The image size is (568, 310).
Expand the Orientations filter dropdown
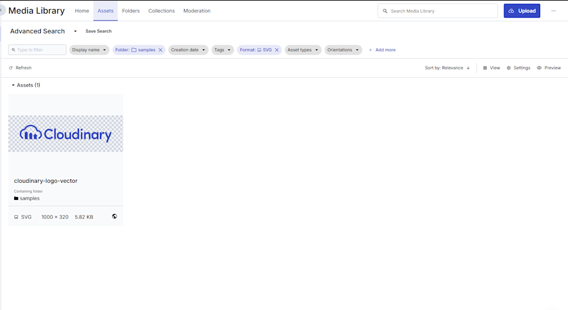(x=343, y=50)
